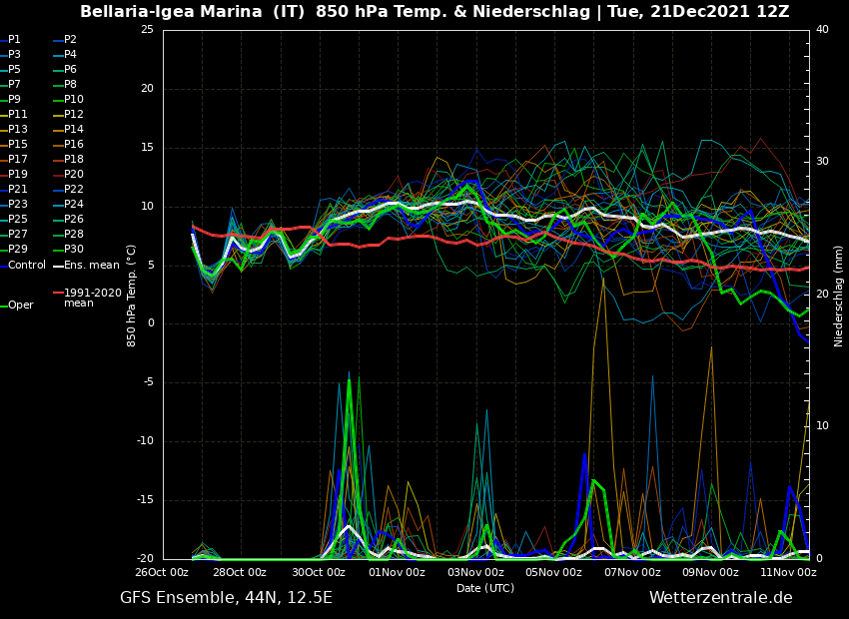Screen dimensions: 849x619
Task: Click the red line swatch beside 1991-2020 mean
Action: 57,294
